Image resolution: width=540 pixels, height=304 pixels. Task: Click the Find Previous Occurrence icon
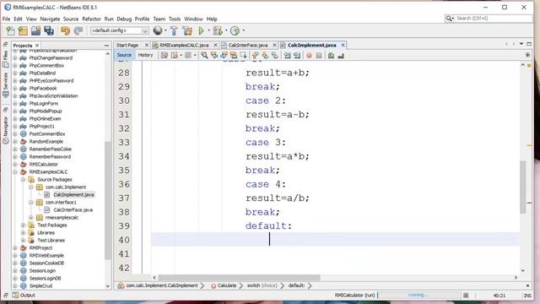click(x=214, y=55)
